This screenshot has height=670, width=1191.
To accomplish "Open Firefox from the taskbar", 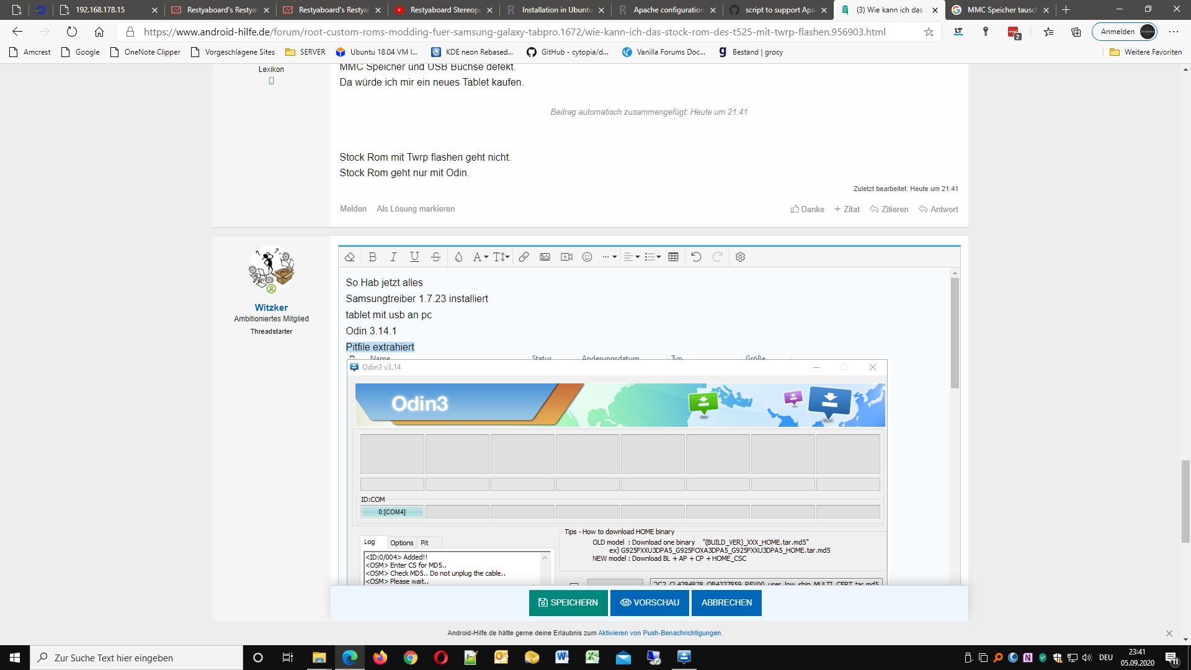I will click(x=380, y=658).
